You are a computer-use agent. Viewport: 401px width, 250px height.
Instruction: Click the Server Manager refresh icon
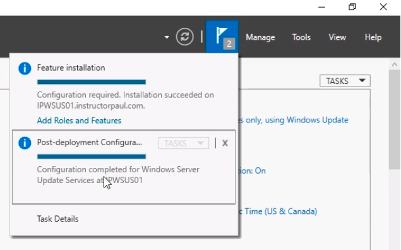point(184,37)
